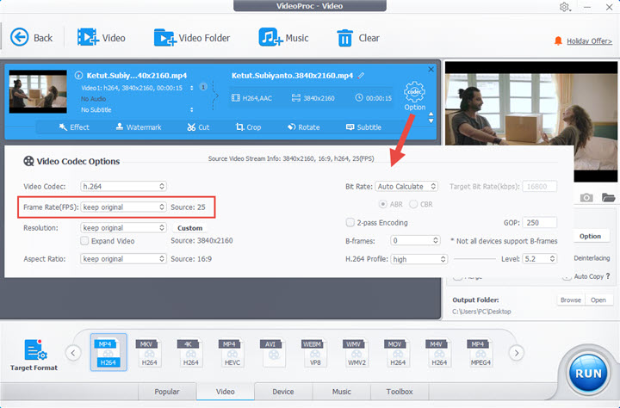Viewport: 620px width, 408px height.
Task: Expand video track selector for Video1
Action: 192,88
